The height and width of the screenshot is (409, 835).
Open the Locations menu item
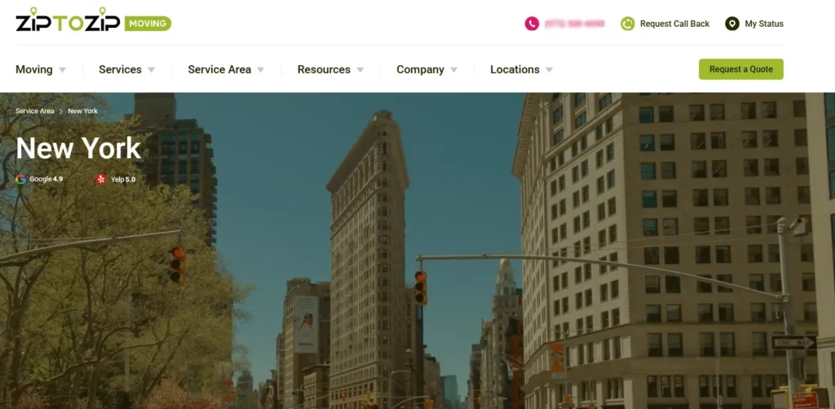tap(515, 70)
